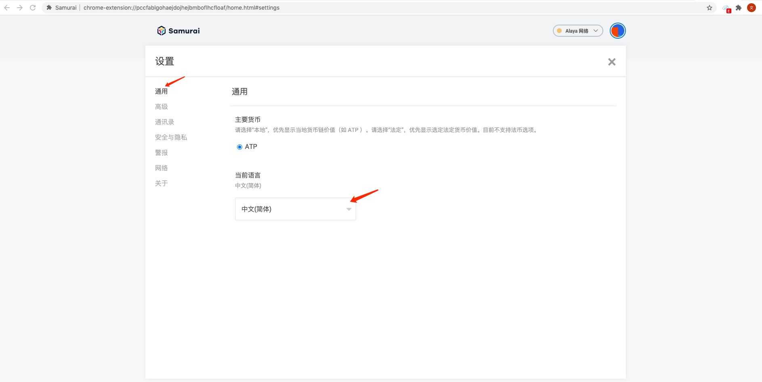Open the Chrome extensions puzzle icon
This screenshot has height=382, width=762.
(739, 8)
